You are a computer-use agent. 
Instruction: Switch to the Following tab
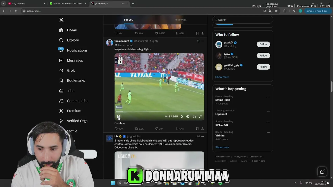181,20
